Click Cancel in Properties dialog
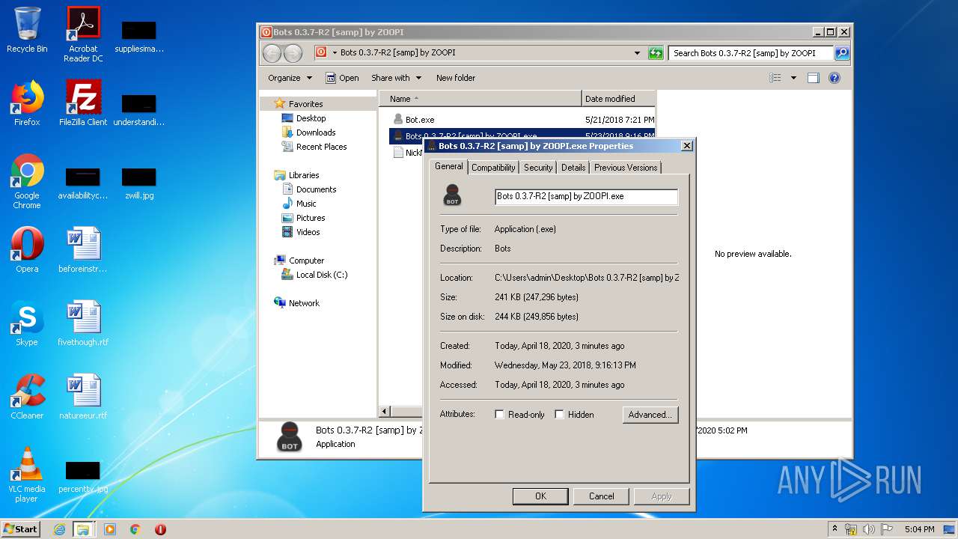Screen dimensions: 958x539 tap(601, 496)
